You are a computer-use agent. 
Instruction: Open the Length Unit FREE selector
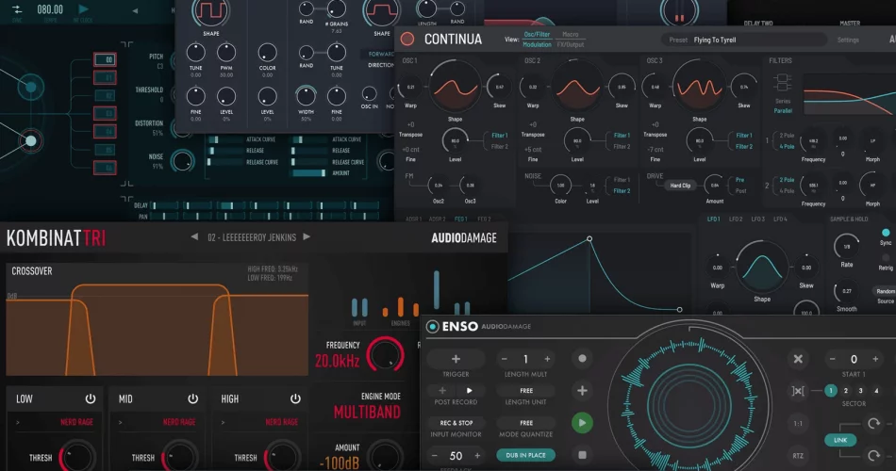pyautogui.click(x=525, y=391)
